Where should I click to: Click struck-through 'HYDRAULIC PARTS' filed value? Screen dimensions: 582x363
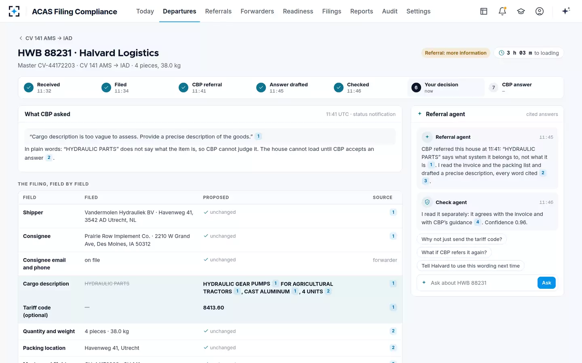(x=107, y=284)
